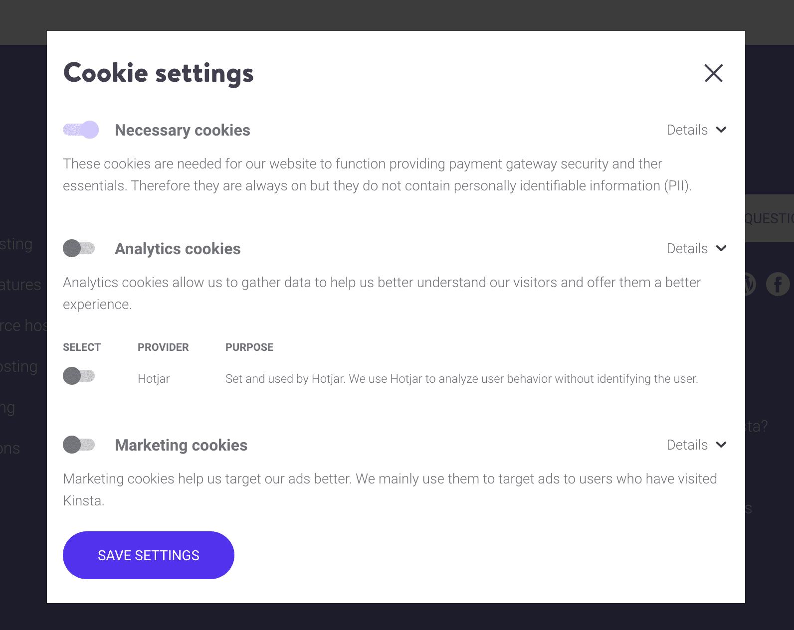Click the 'features' navigation item in sidebar
The width and height of the screenshot is (794, 630).
[20, 285]
